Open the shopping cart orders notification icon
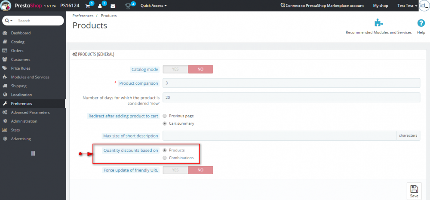430x200 pixels. click(x=88, y=6)
